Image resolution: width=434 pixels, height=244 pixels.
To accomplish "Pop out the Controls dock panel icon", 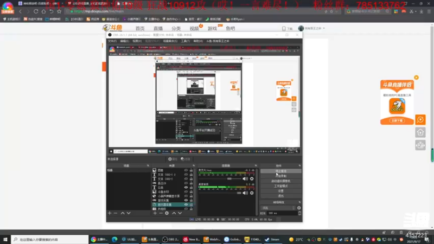I will [x=299, y=165].
